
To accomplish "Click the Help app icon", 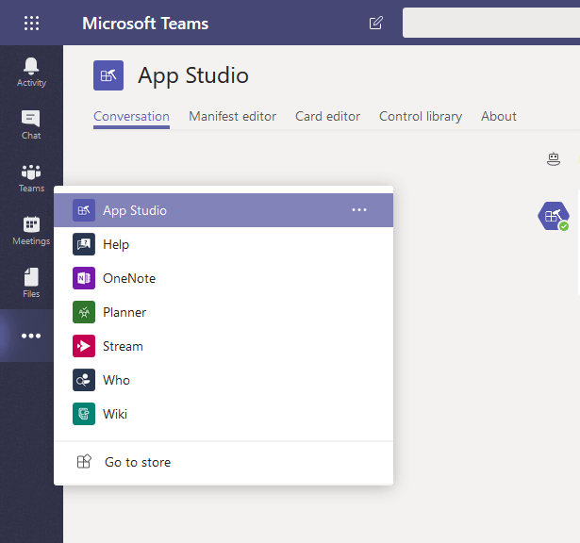I will tap(84, 244).
